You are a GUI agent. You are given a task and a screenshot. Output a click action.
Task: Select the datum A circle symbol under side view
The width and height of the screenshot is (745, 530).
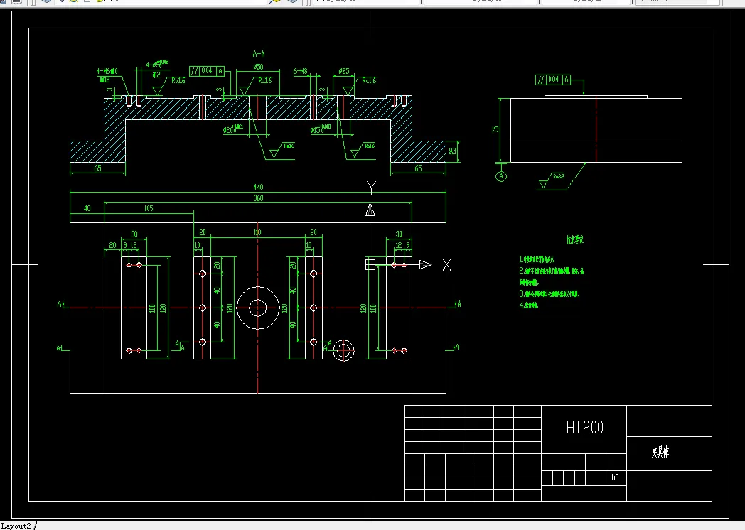501,176
